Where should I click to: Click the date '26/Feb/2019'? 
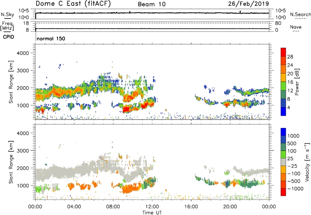pos(248,3)
